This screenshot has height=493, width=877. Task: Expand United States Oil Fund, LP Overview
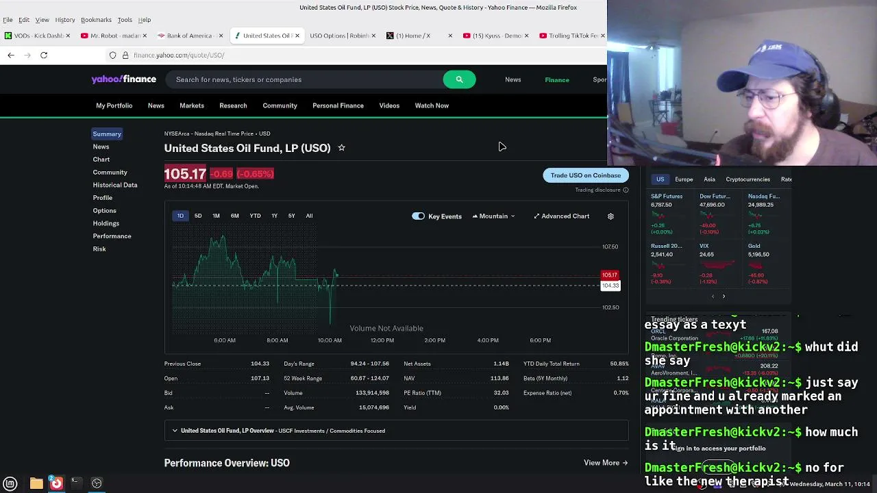(x=396, y=431)
